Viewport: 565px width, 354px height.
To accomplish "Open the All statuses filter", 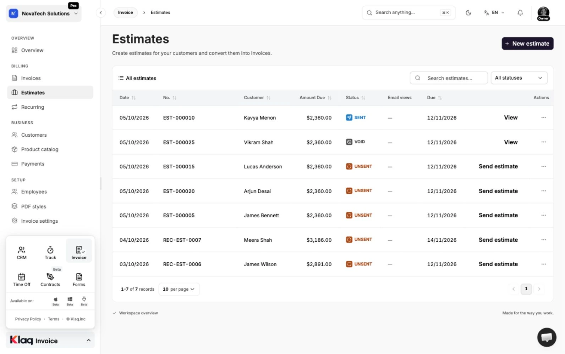I will click(x=519, y=78).
